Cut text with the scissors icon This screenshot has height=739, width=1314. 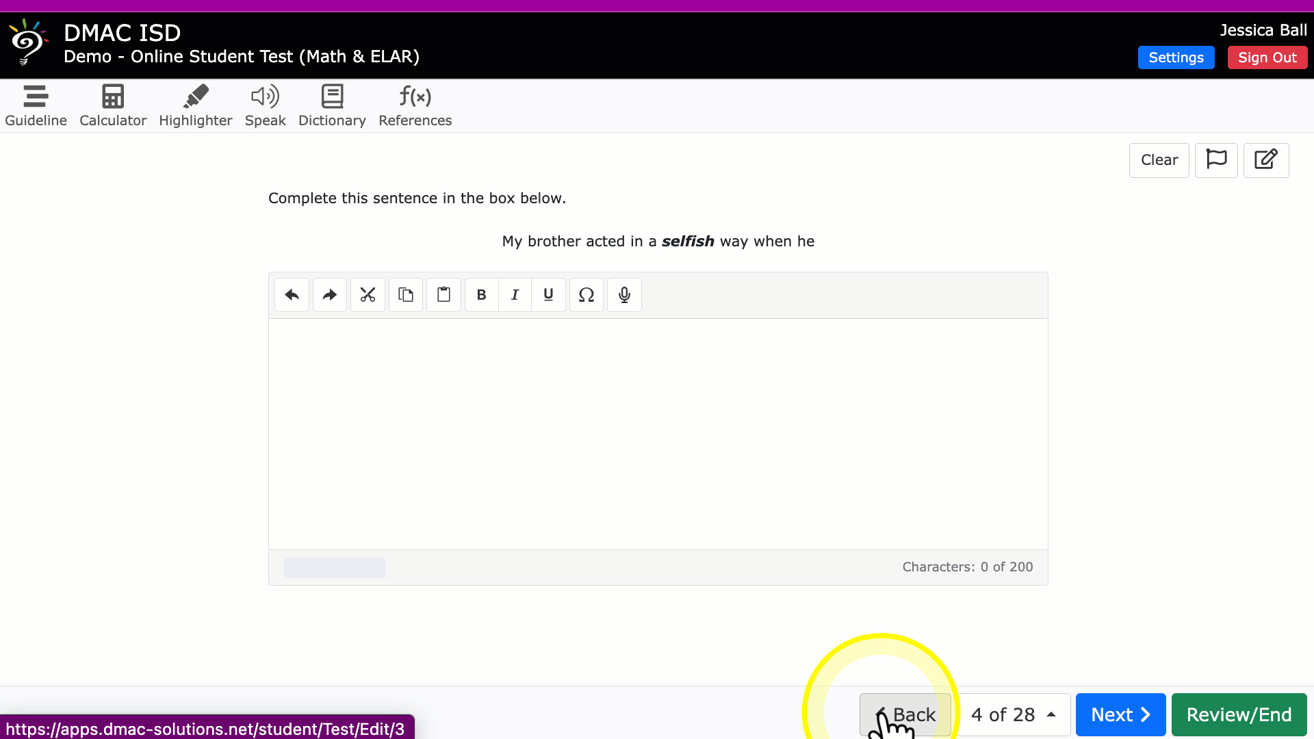pyautogui.click(x=368, y=295)
